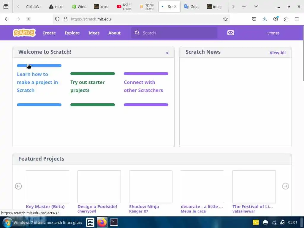Open the Create menu item
This screenshot has width=304, height=228.
[x=49, y=33]
